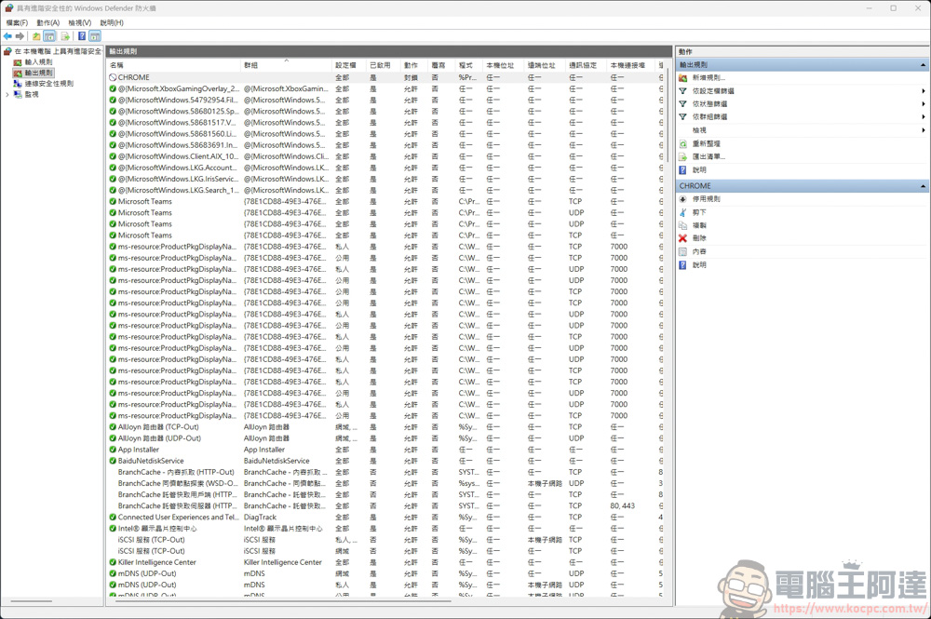This screenshot has height=619, width=931.
Task: Open the 檢視 submenu arrow in actions
Action: (x=924, y=130)
